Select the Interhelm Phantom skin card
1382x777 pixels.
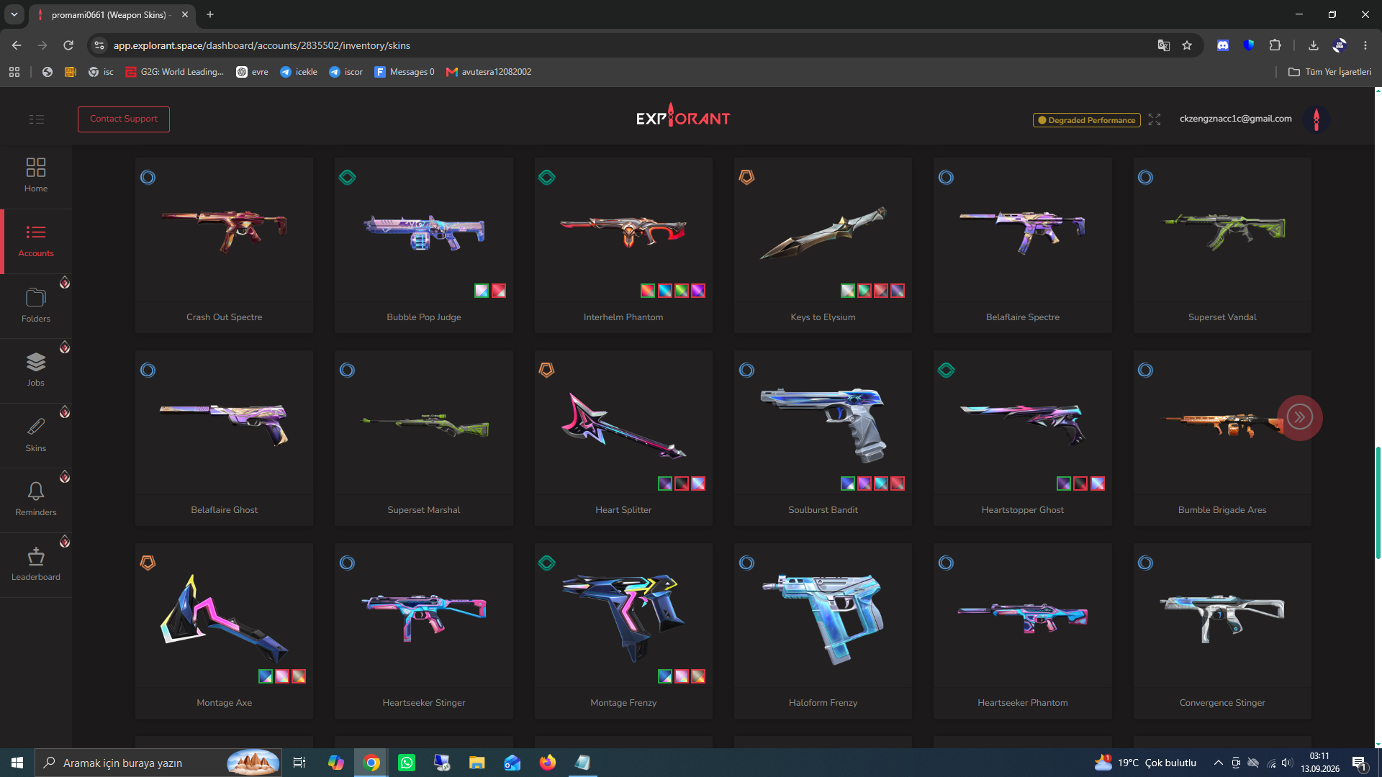tap(623, 245)
